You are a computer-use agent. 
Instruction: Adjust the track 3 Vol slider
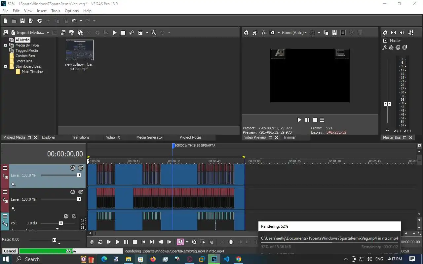pos(61,223)
